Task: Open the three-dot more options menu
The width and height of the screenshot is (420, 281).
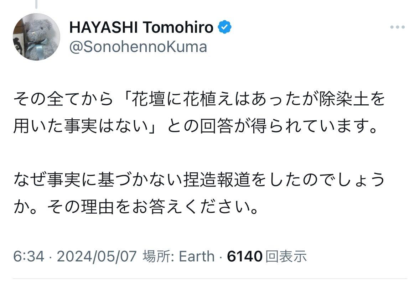Action: tap(398, 27)
